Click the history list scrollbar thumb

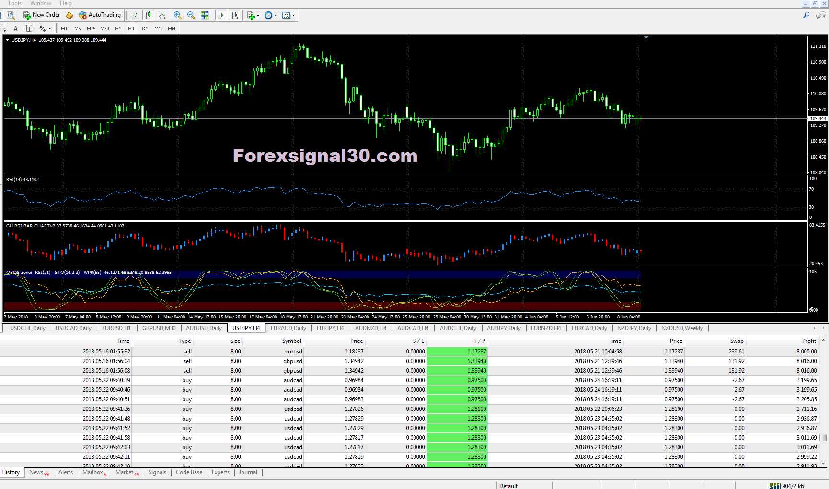[823, 437]
